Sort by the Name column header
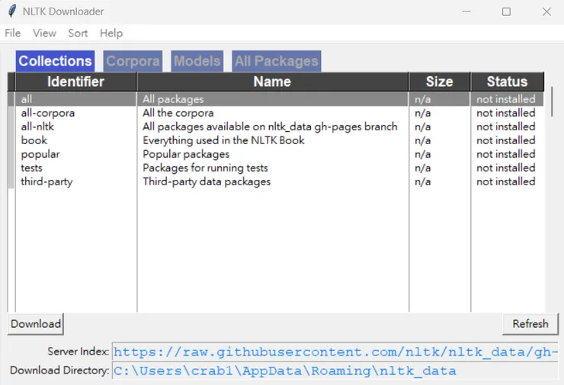Viewport: 564px width, 385px height. [x=272, y=82]
